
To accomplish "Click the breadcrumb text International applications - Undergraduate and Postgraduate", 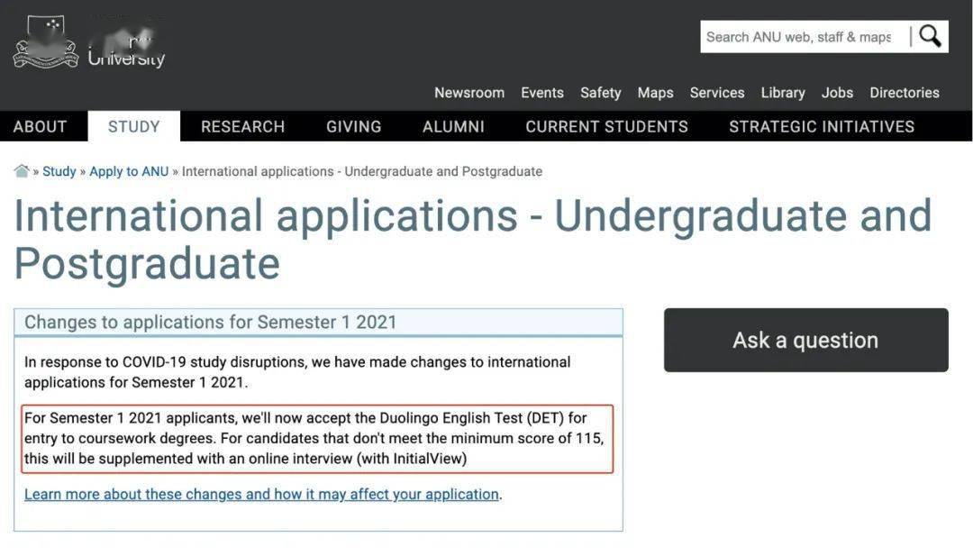I will point(362,171).
